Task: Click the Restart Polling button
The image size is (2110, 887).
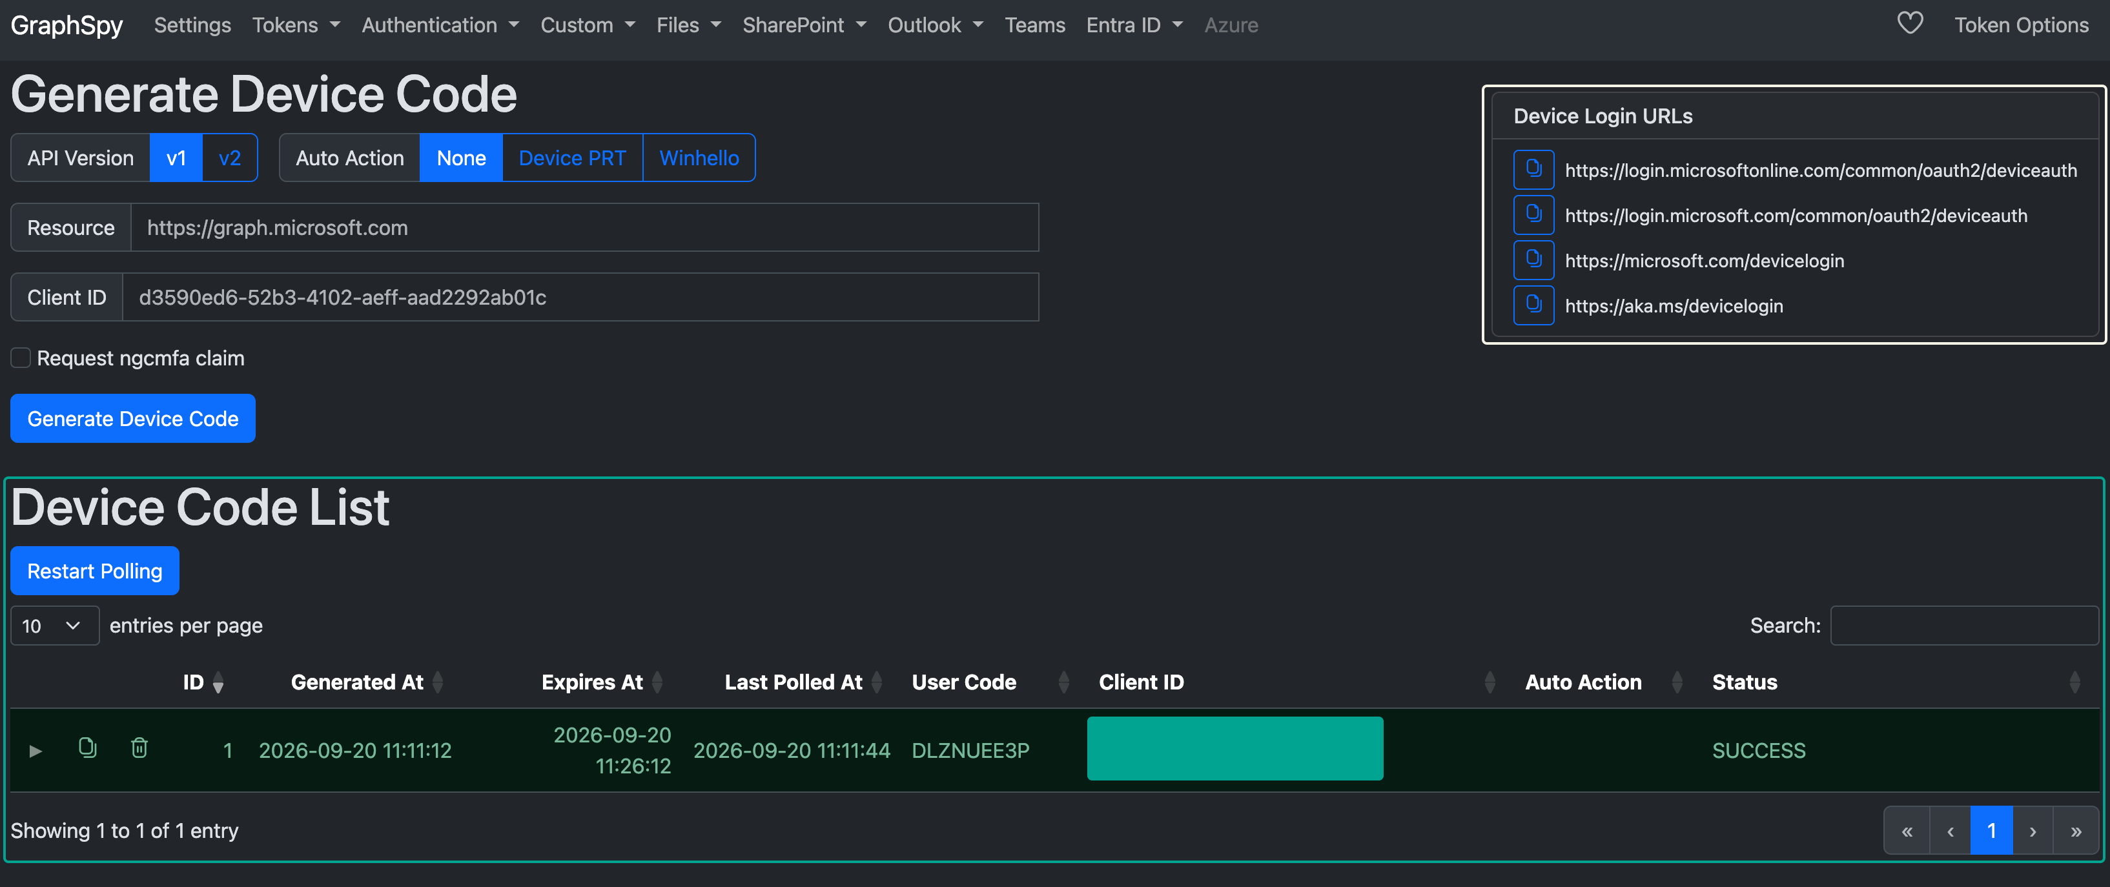Action: [94, 570]
